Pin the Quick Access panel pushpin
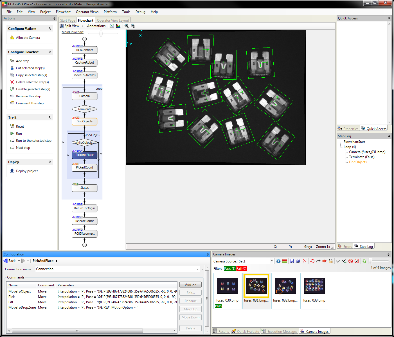The width and height of the screenshot is (394, 337). coord(389,18)
